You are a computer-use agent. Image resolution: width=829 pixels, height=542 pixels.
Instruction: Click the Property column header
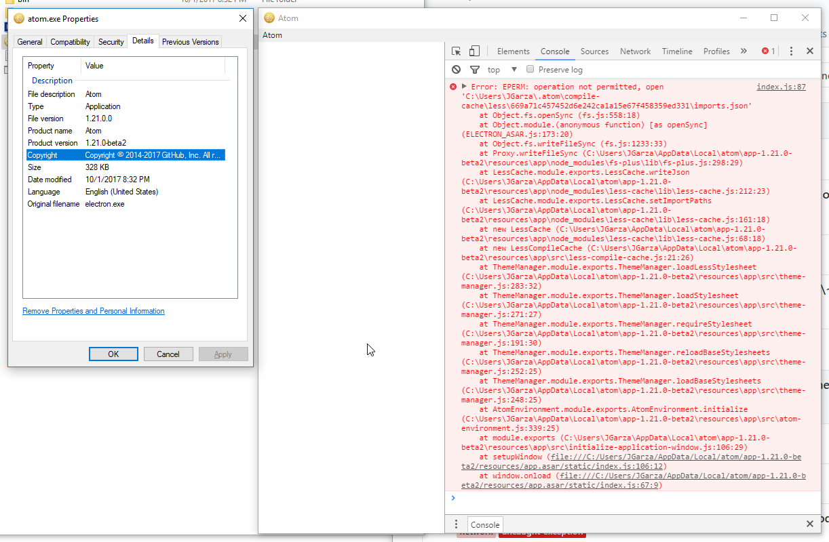(52, 66)
